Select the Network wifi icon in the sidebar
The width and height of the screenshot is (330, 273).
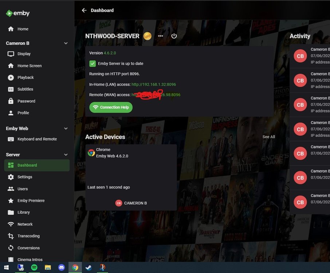(x=11, y=224)
